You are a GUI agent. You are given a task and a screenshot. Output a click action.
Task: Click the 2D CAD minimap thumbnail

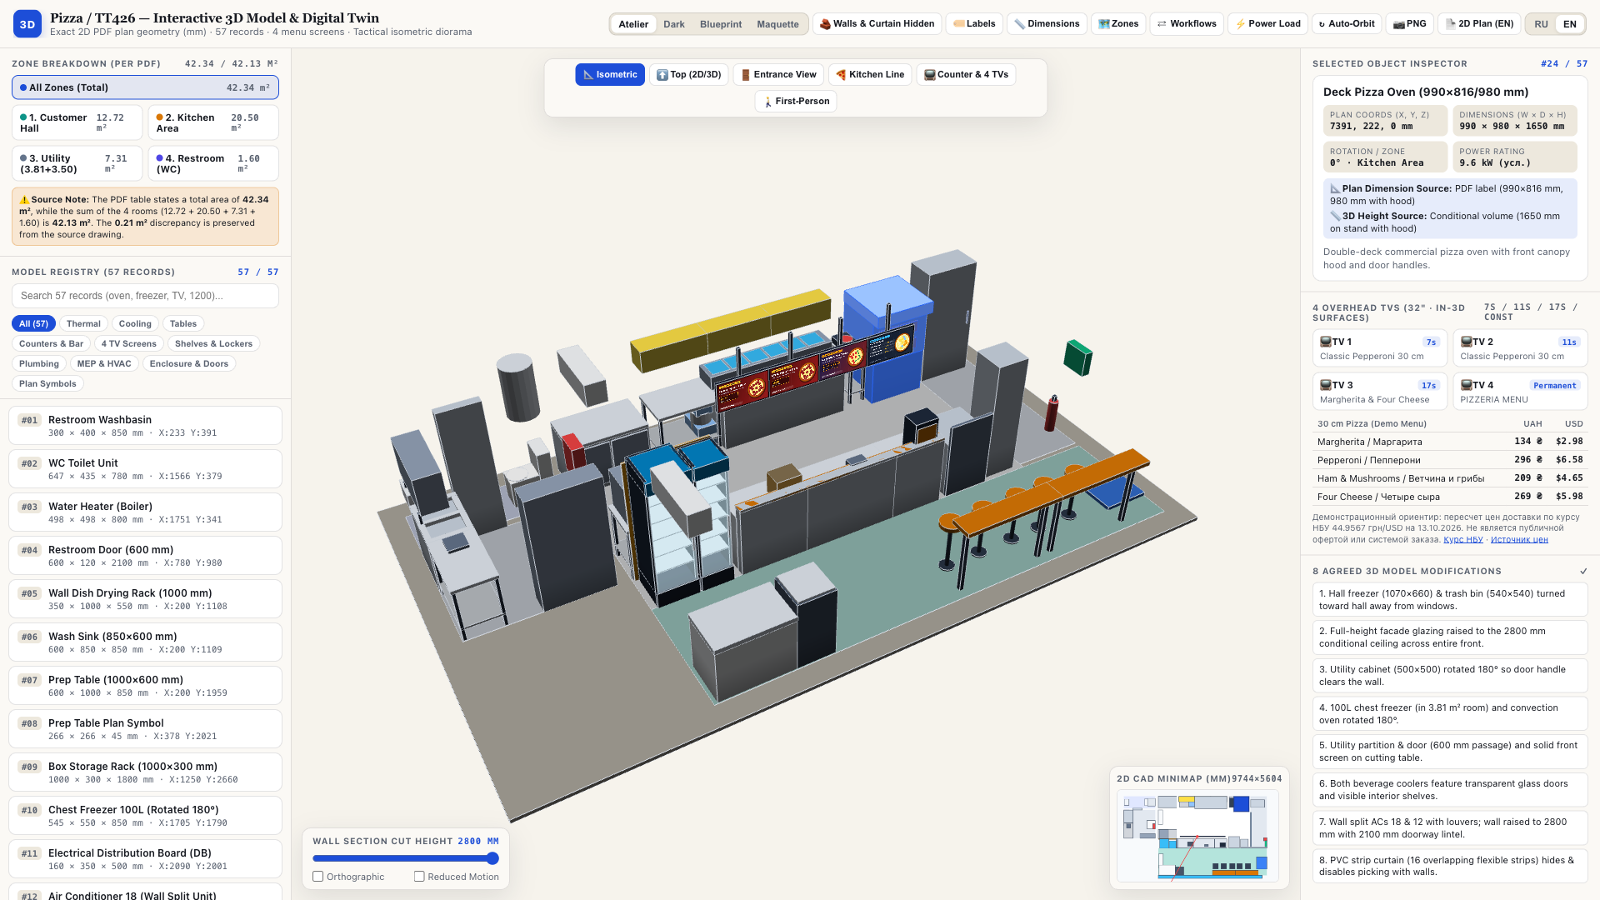(x=1197, y=836)
